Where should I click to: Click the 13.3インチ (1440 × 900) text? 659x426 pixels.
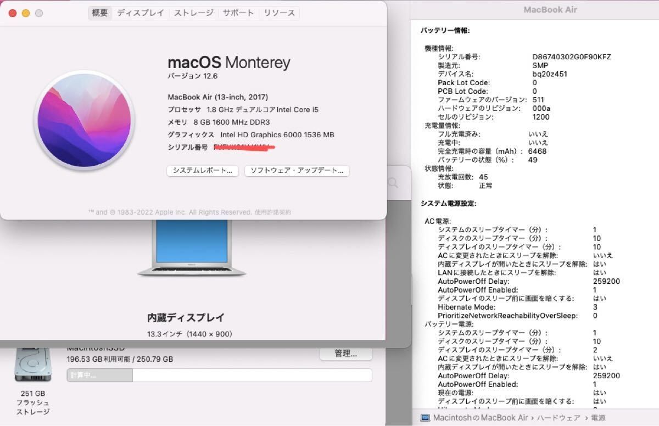[x=190, y=334]
